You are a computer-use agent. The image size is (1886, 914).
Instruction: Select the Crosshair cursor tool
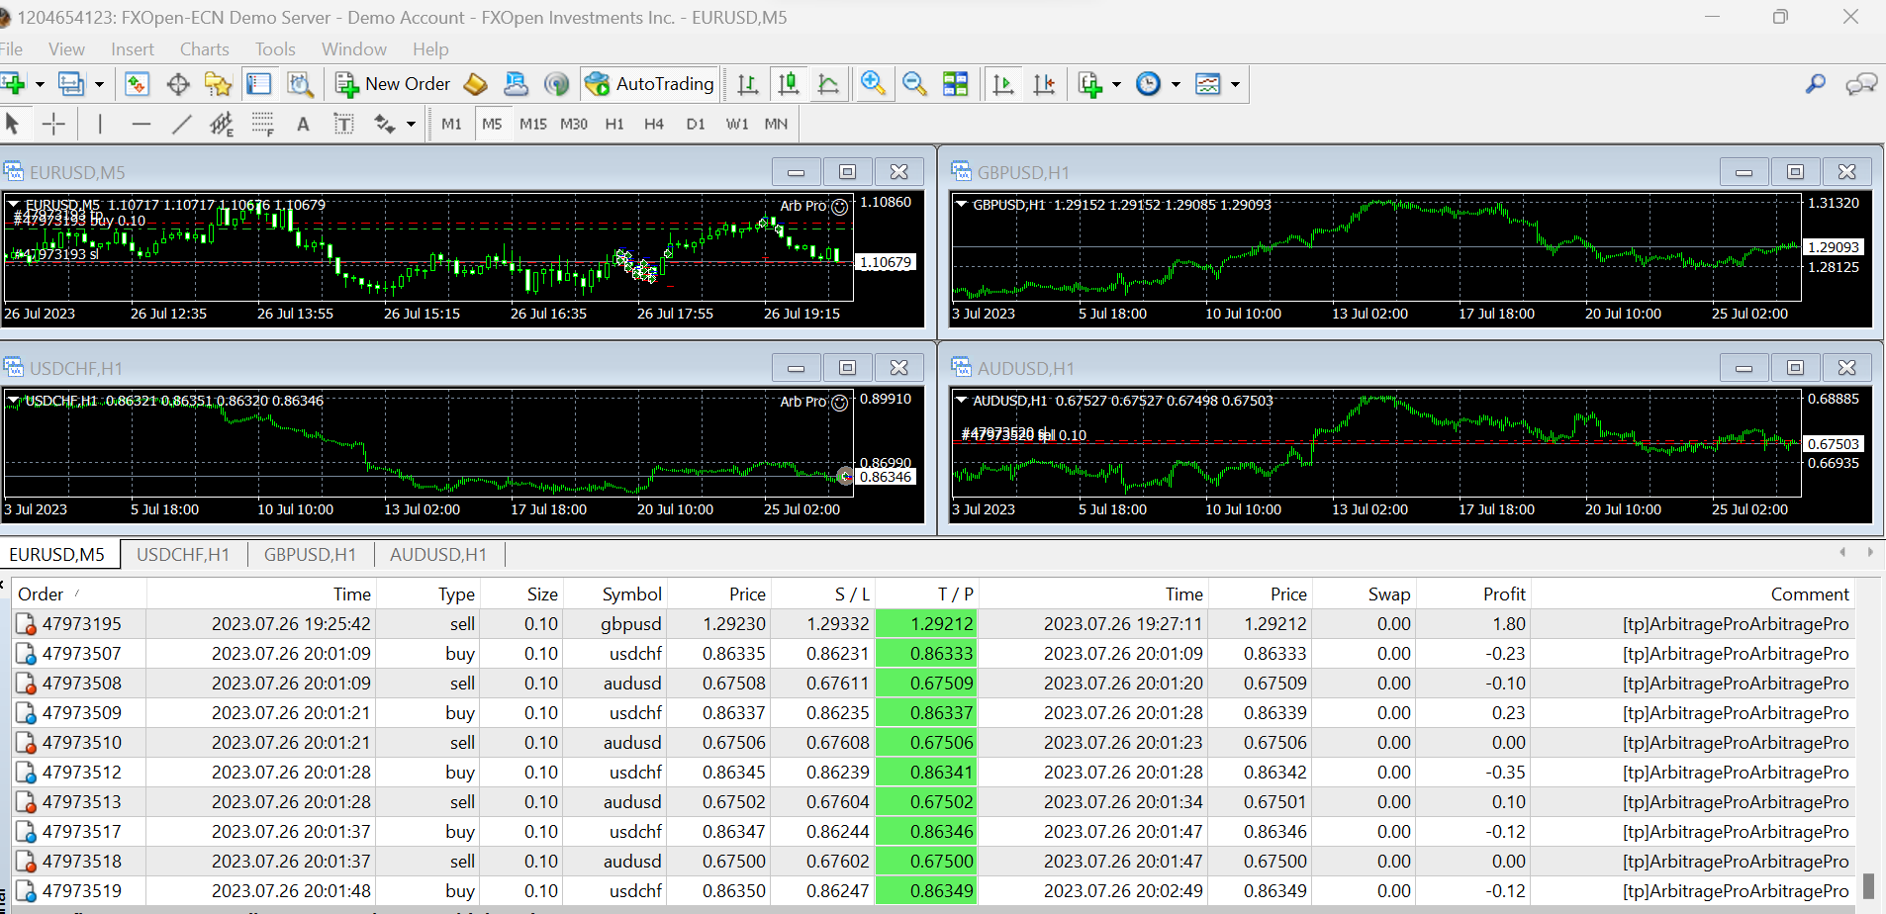pyautogui.click(x=53, y=124)
